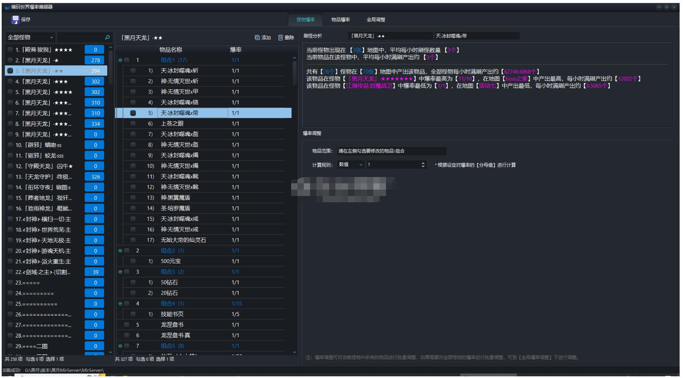Open the 全部怪物 filter dropdown
683x378 pixels.
click(x=31, y=38)
